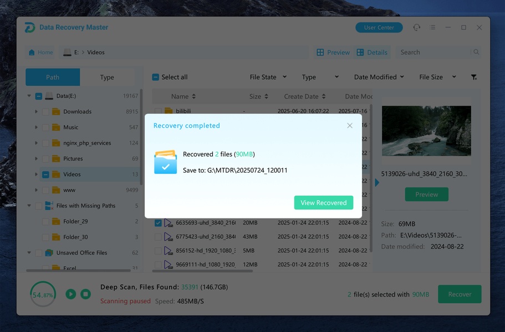Click the search magnifier icon
The image size is (505, 332).
476,53
